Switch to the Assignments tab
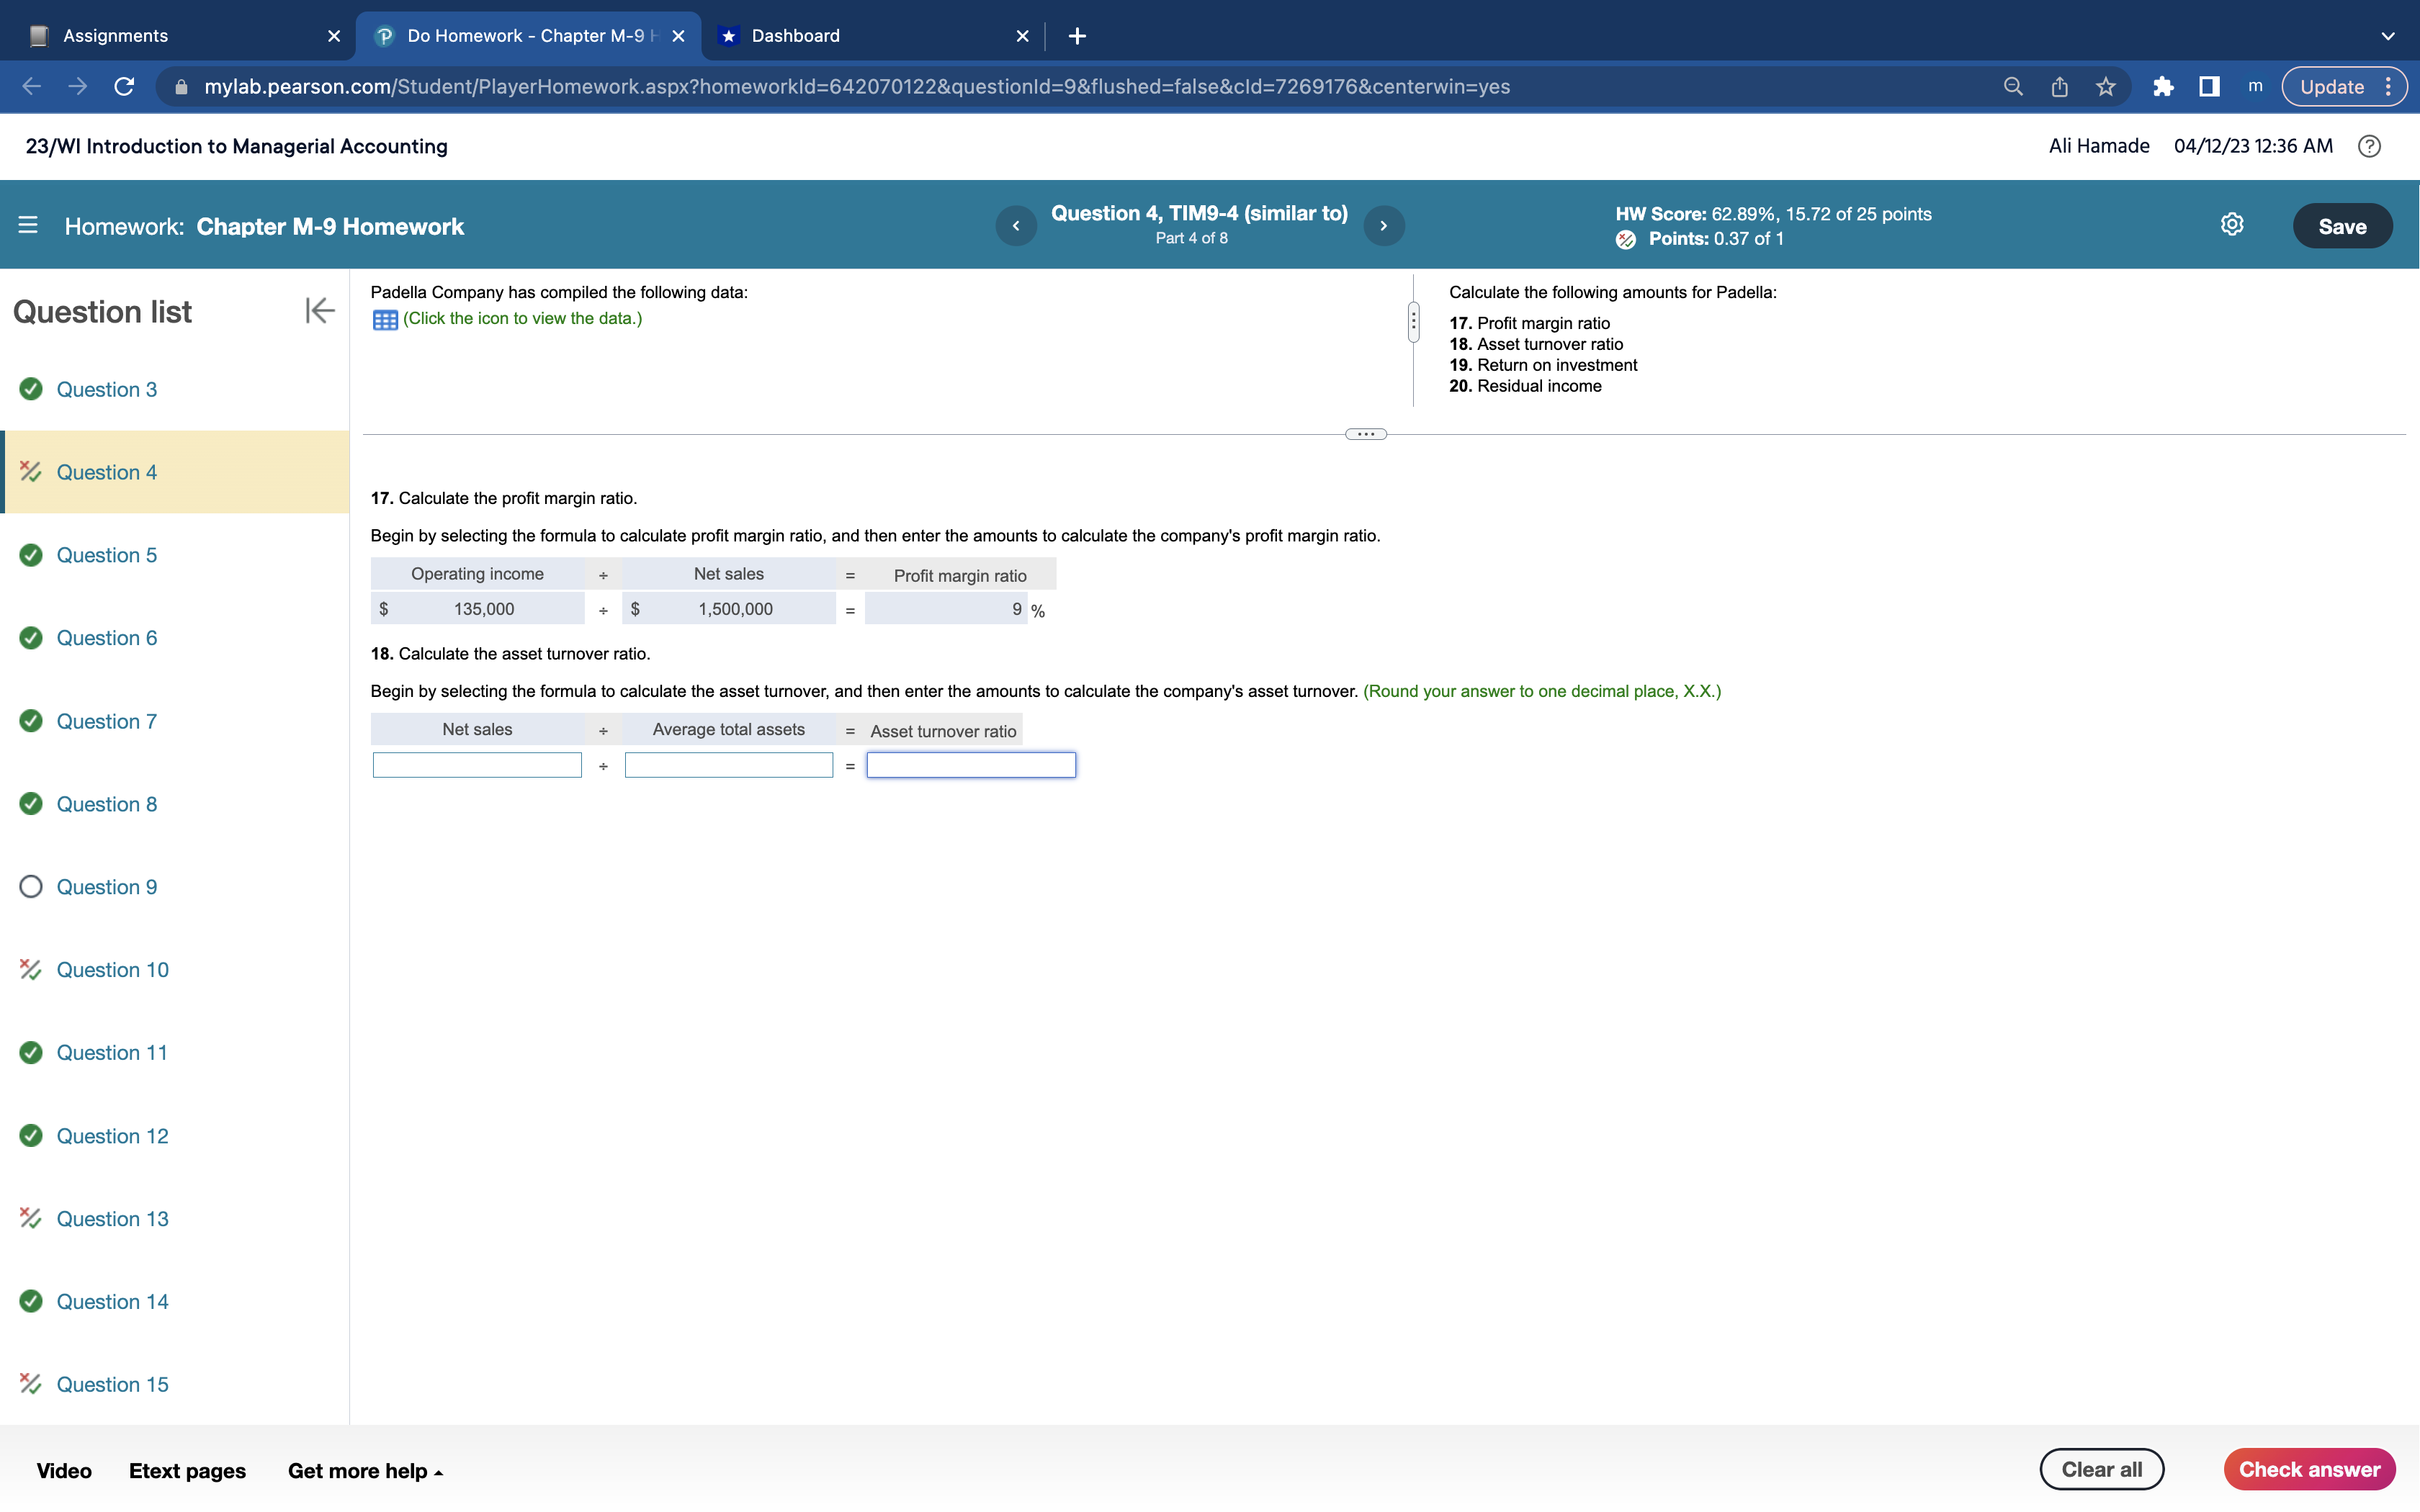The height and width of the screenshot is (1512, 2420). pos(115,36)
